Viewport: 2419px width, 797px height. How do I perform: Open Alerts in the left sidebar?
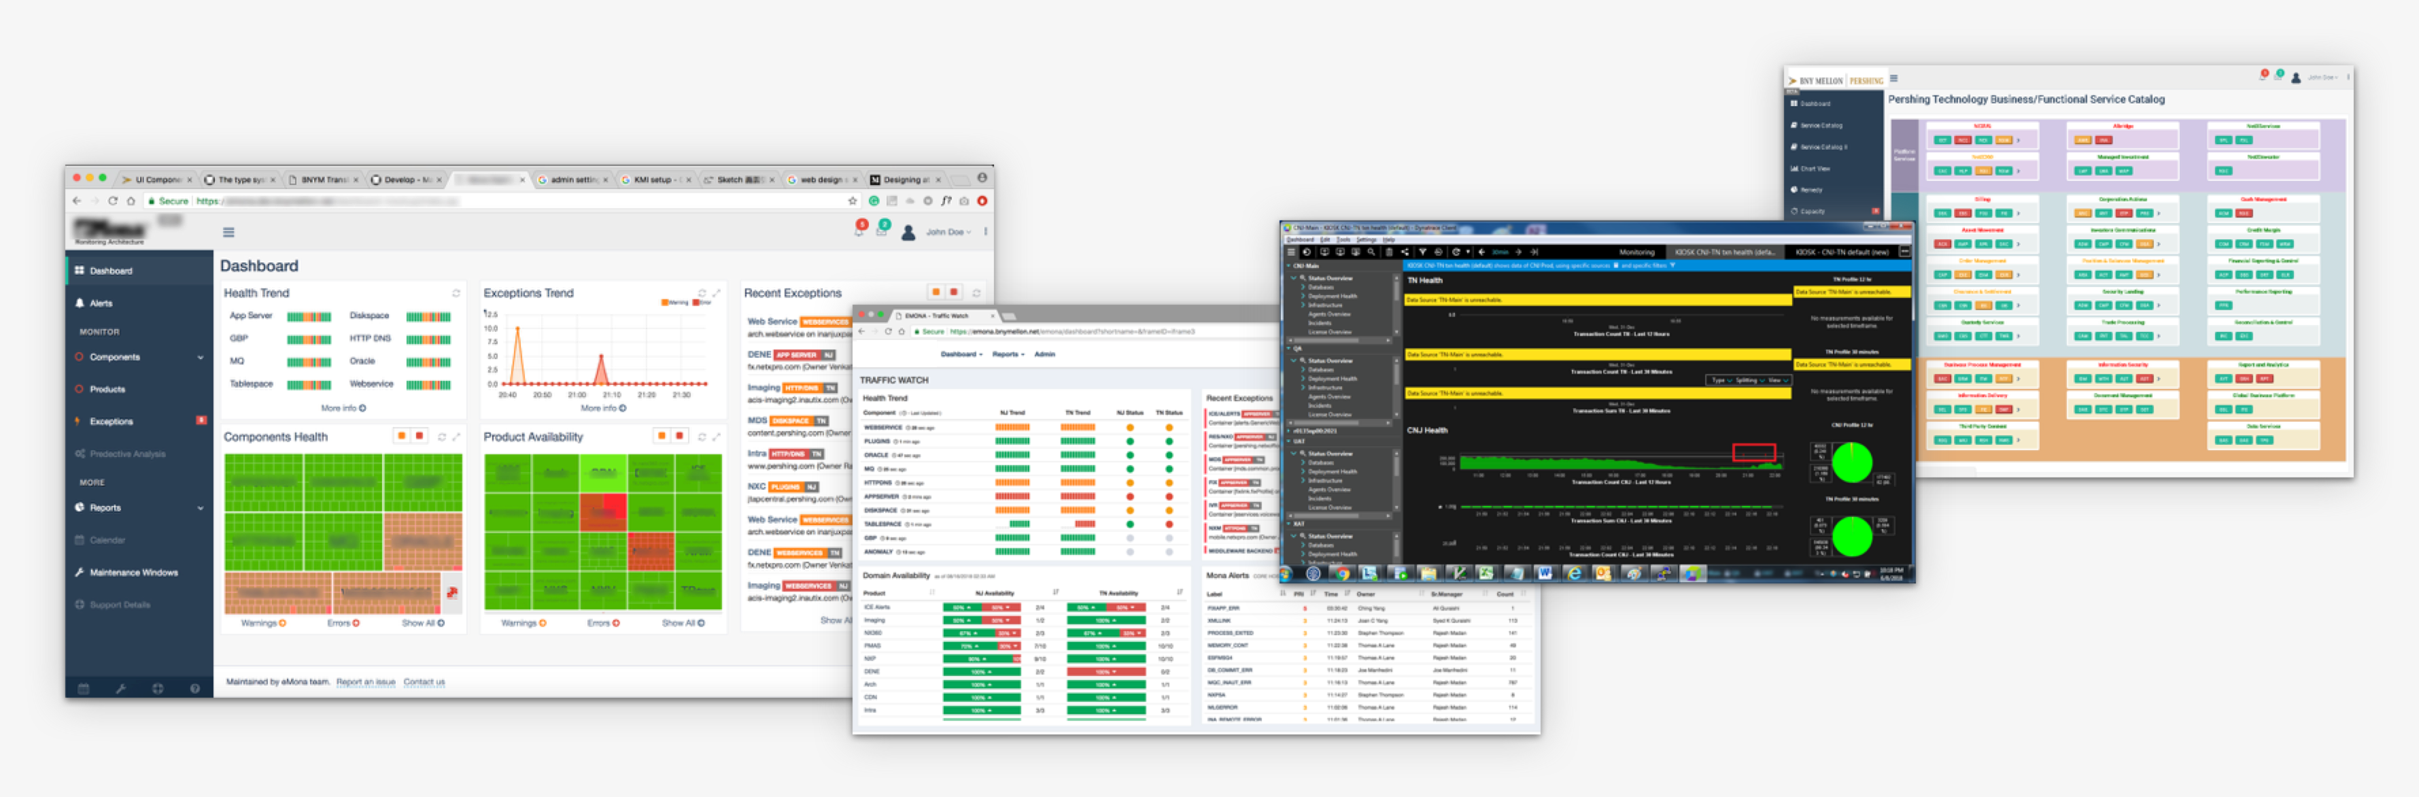(x=139, y=303)
